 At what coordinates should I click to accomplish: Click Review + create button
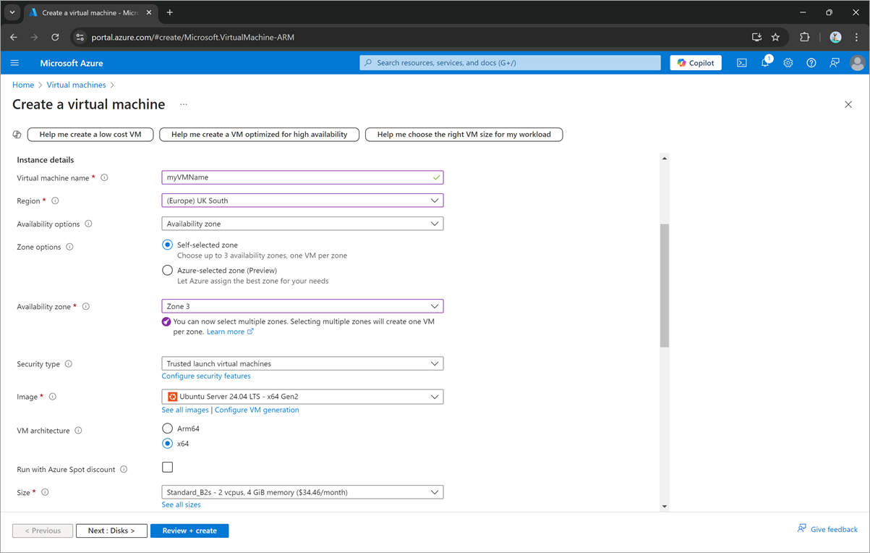(x=189, y=531)
